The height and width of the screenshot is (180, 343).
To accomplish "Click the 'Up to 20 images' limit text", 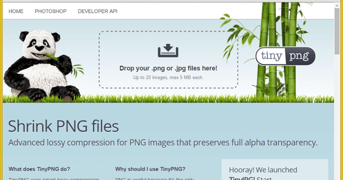I will tap(168, 77).
